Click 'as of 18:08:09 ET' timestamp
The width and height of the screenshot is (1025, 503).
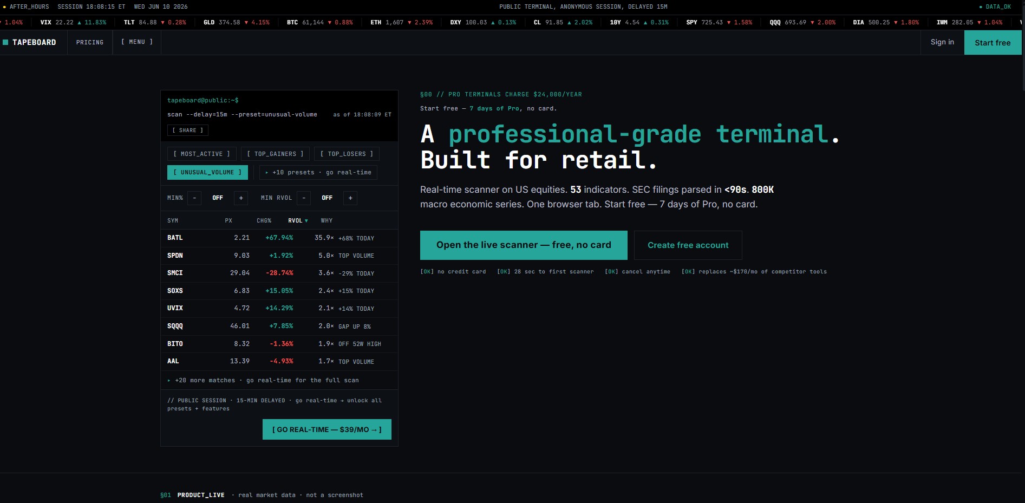click(x=362, y=115)
